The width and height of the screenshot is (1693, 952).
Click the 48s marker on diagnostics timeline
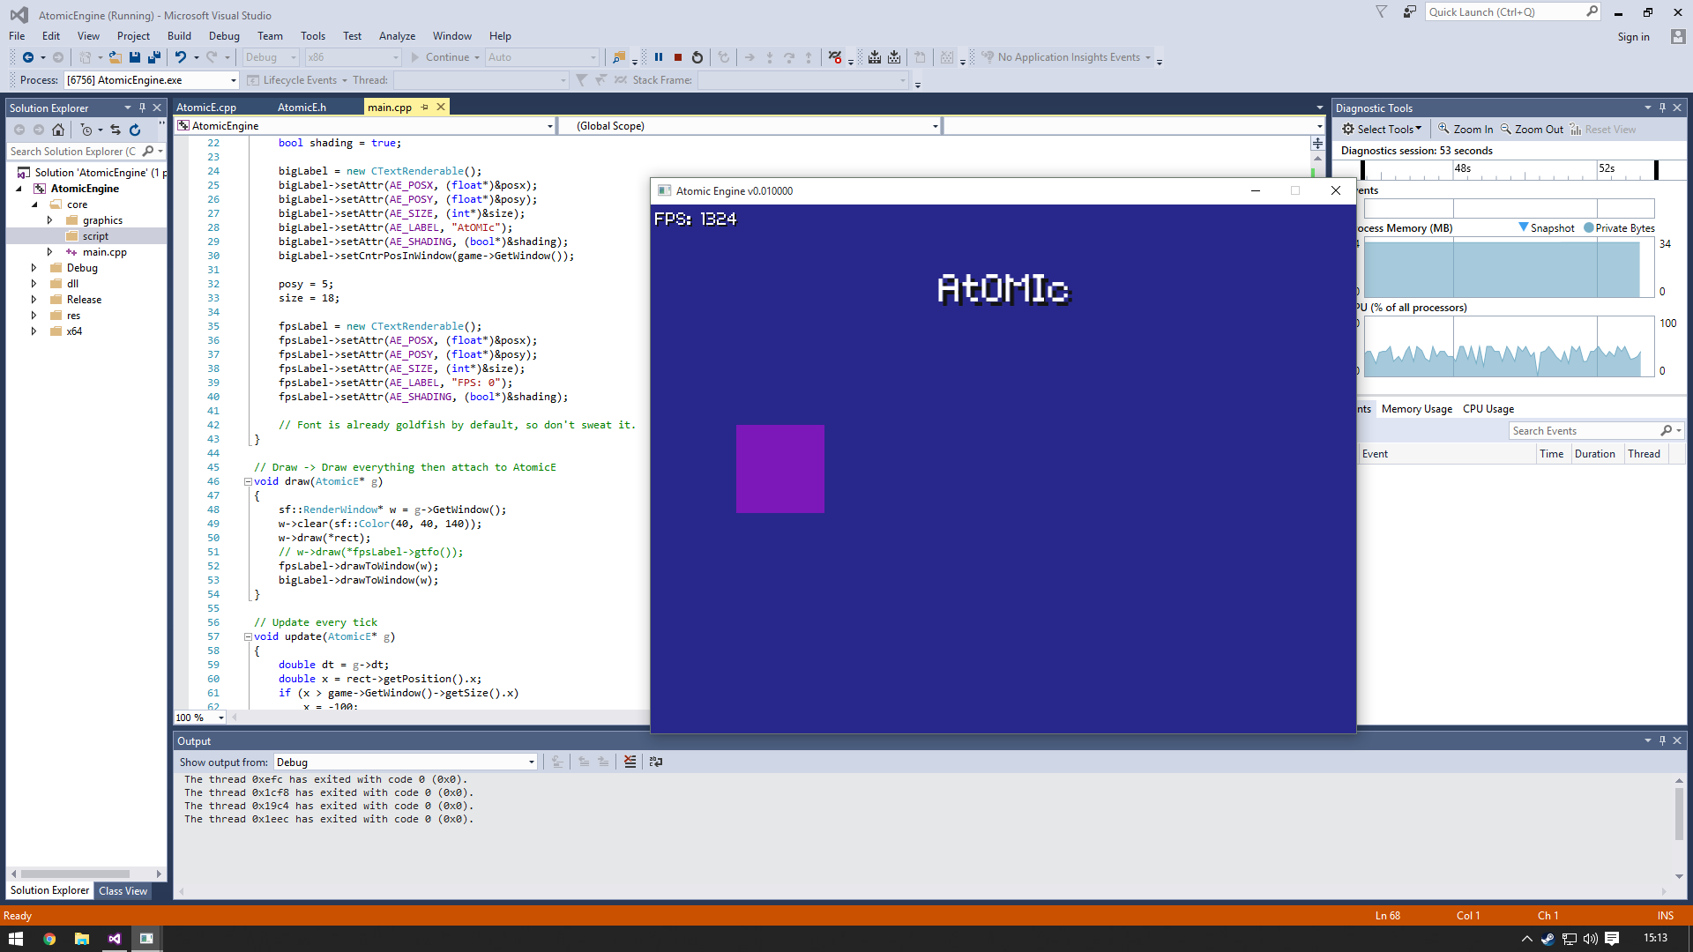click(x=1463, y=168)
